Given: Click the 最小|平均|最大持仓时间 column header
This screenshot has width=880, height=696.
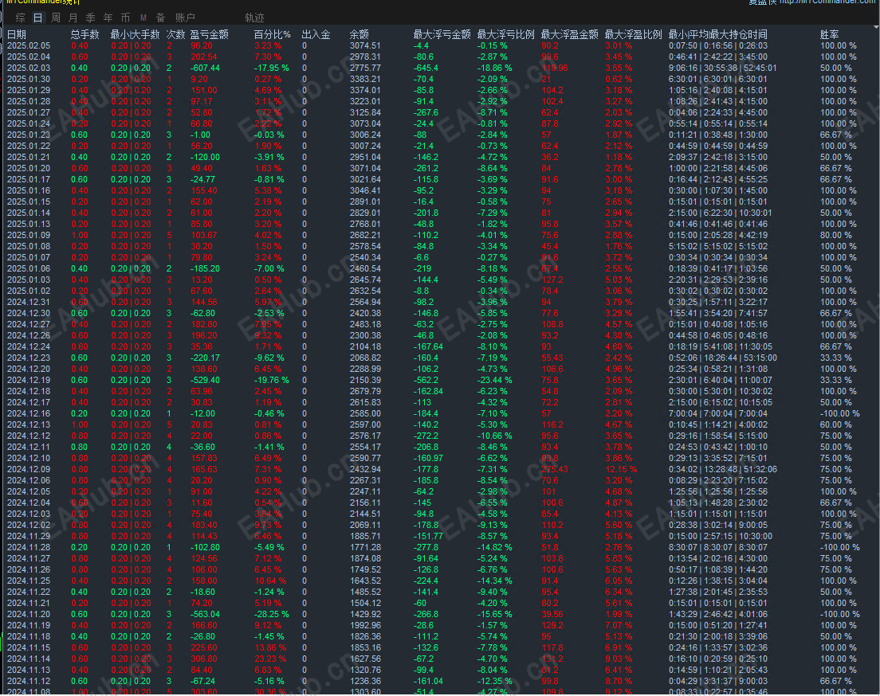Looking at the screenshot, I should 718,35.
